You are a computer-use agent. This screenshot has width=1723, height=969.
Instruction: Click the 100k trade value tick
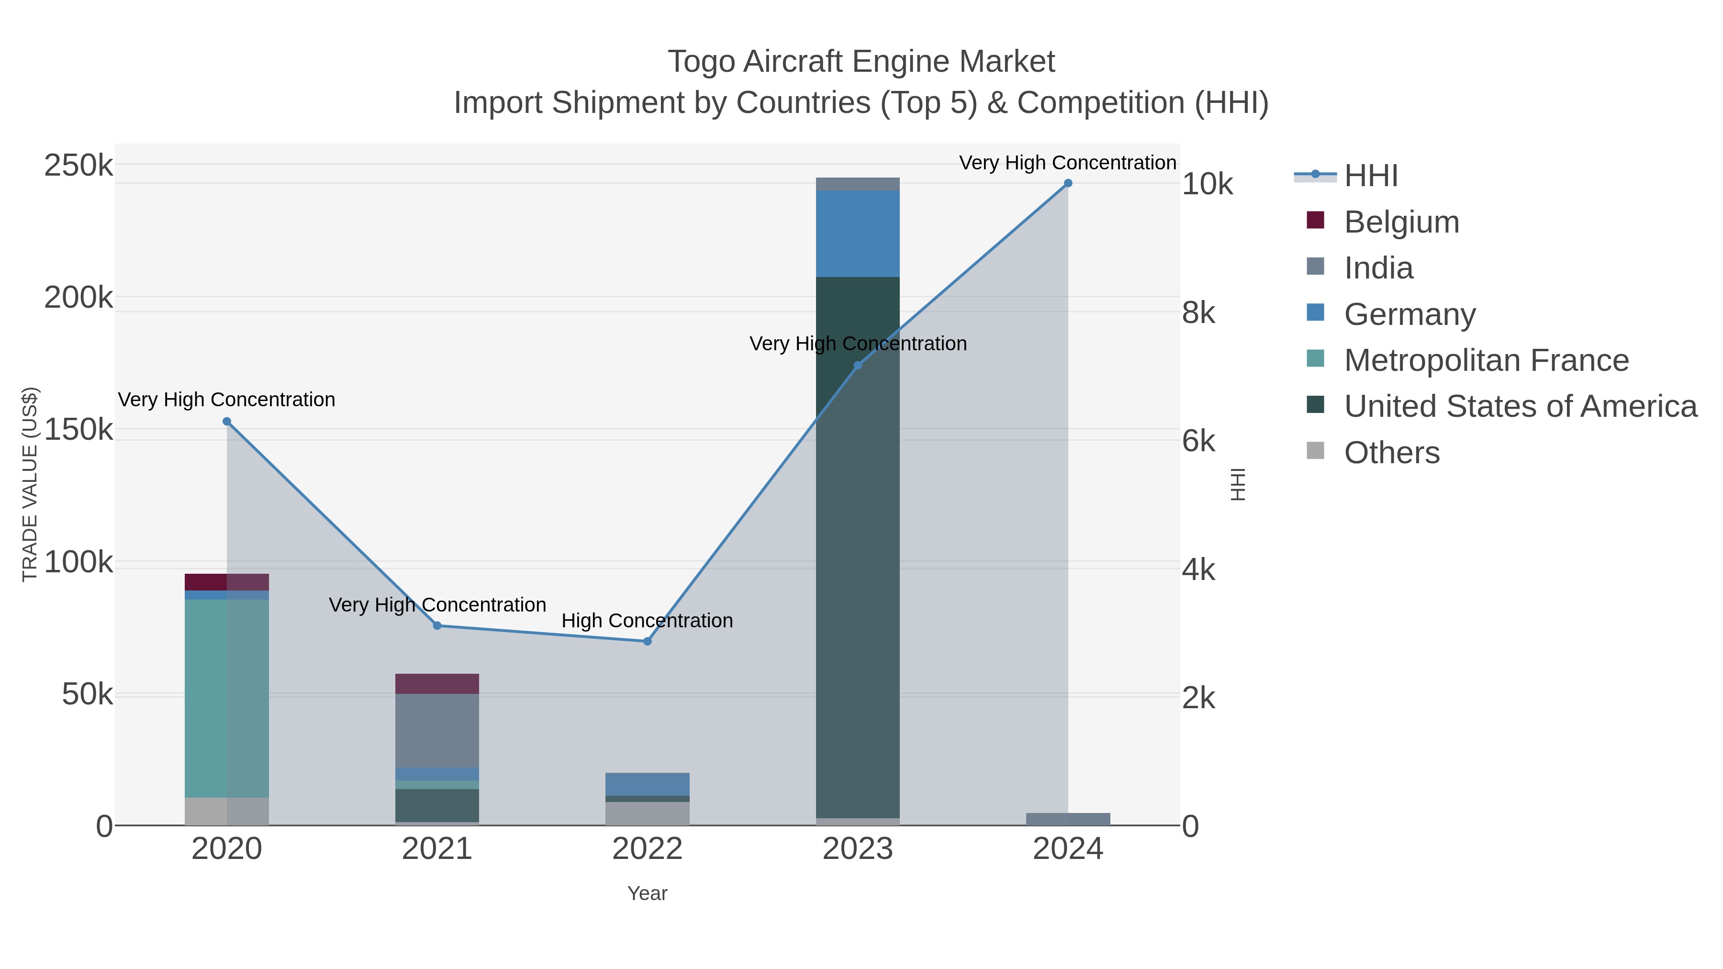79,562
